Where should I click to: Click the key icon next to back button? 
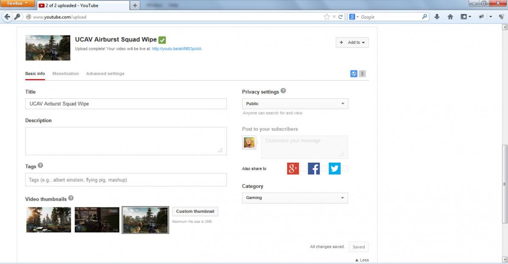[17, 17]
